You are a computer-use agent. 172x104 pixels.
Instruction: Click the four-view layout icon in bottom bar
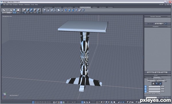click(36, 102)
